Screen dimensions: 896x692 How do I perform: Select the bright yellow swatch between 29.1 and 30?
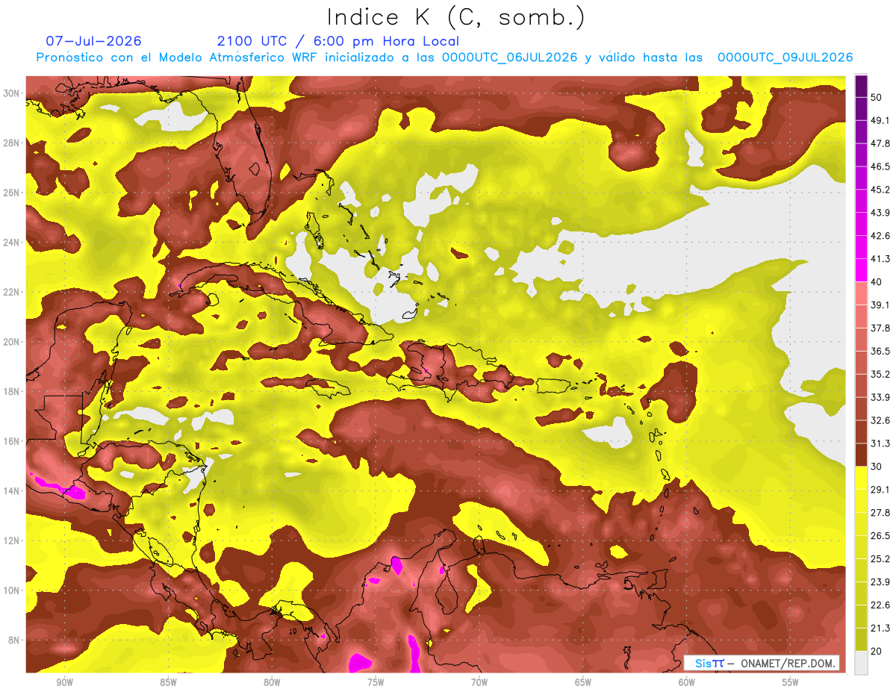[861, 478]
